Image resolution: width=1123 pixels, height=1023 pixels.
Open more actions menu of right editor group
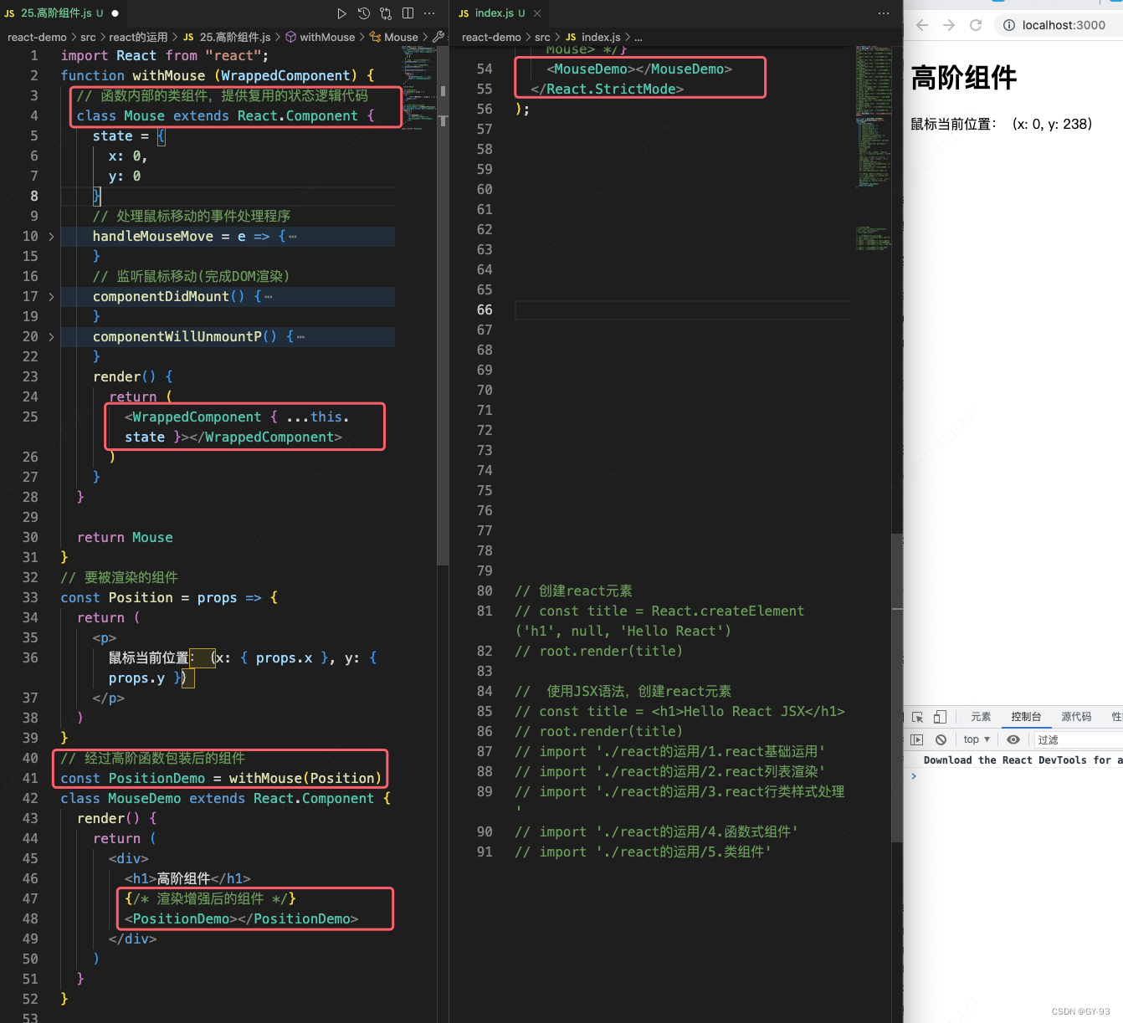[x=884, y=13]
